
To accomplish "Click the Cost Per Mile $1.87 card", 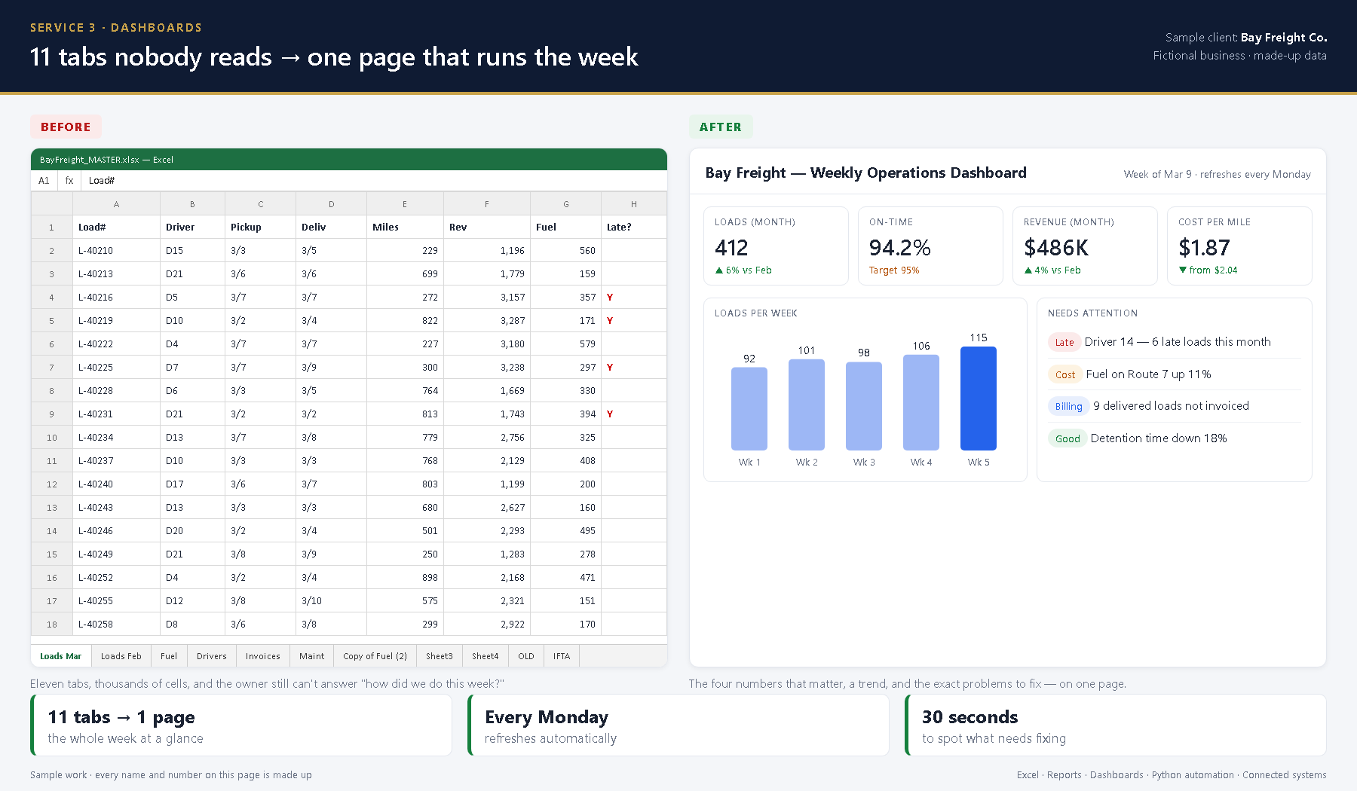I will (1239, 246).
